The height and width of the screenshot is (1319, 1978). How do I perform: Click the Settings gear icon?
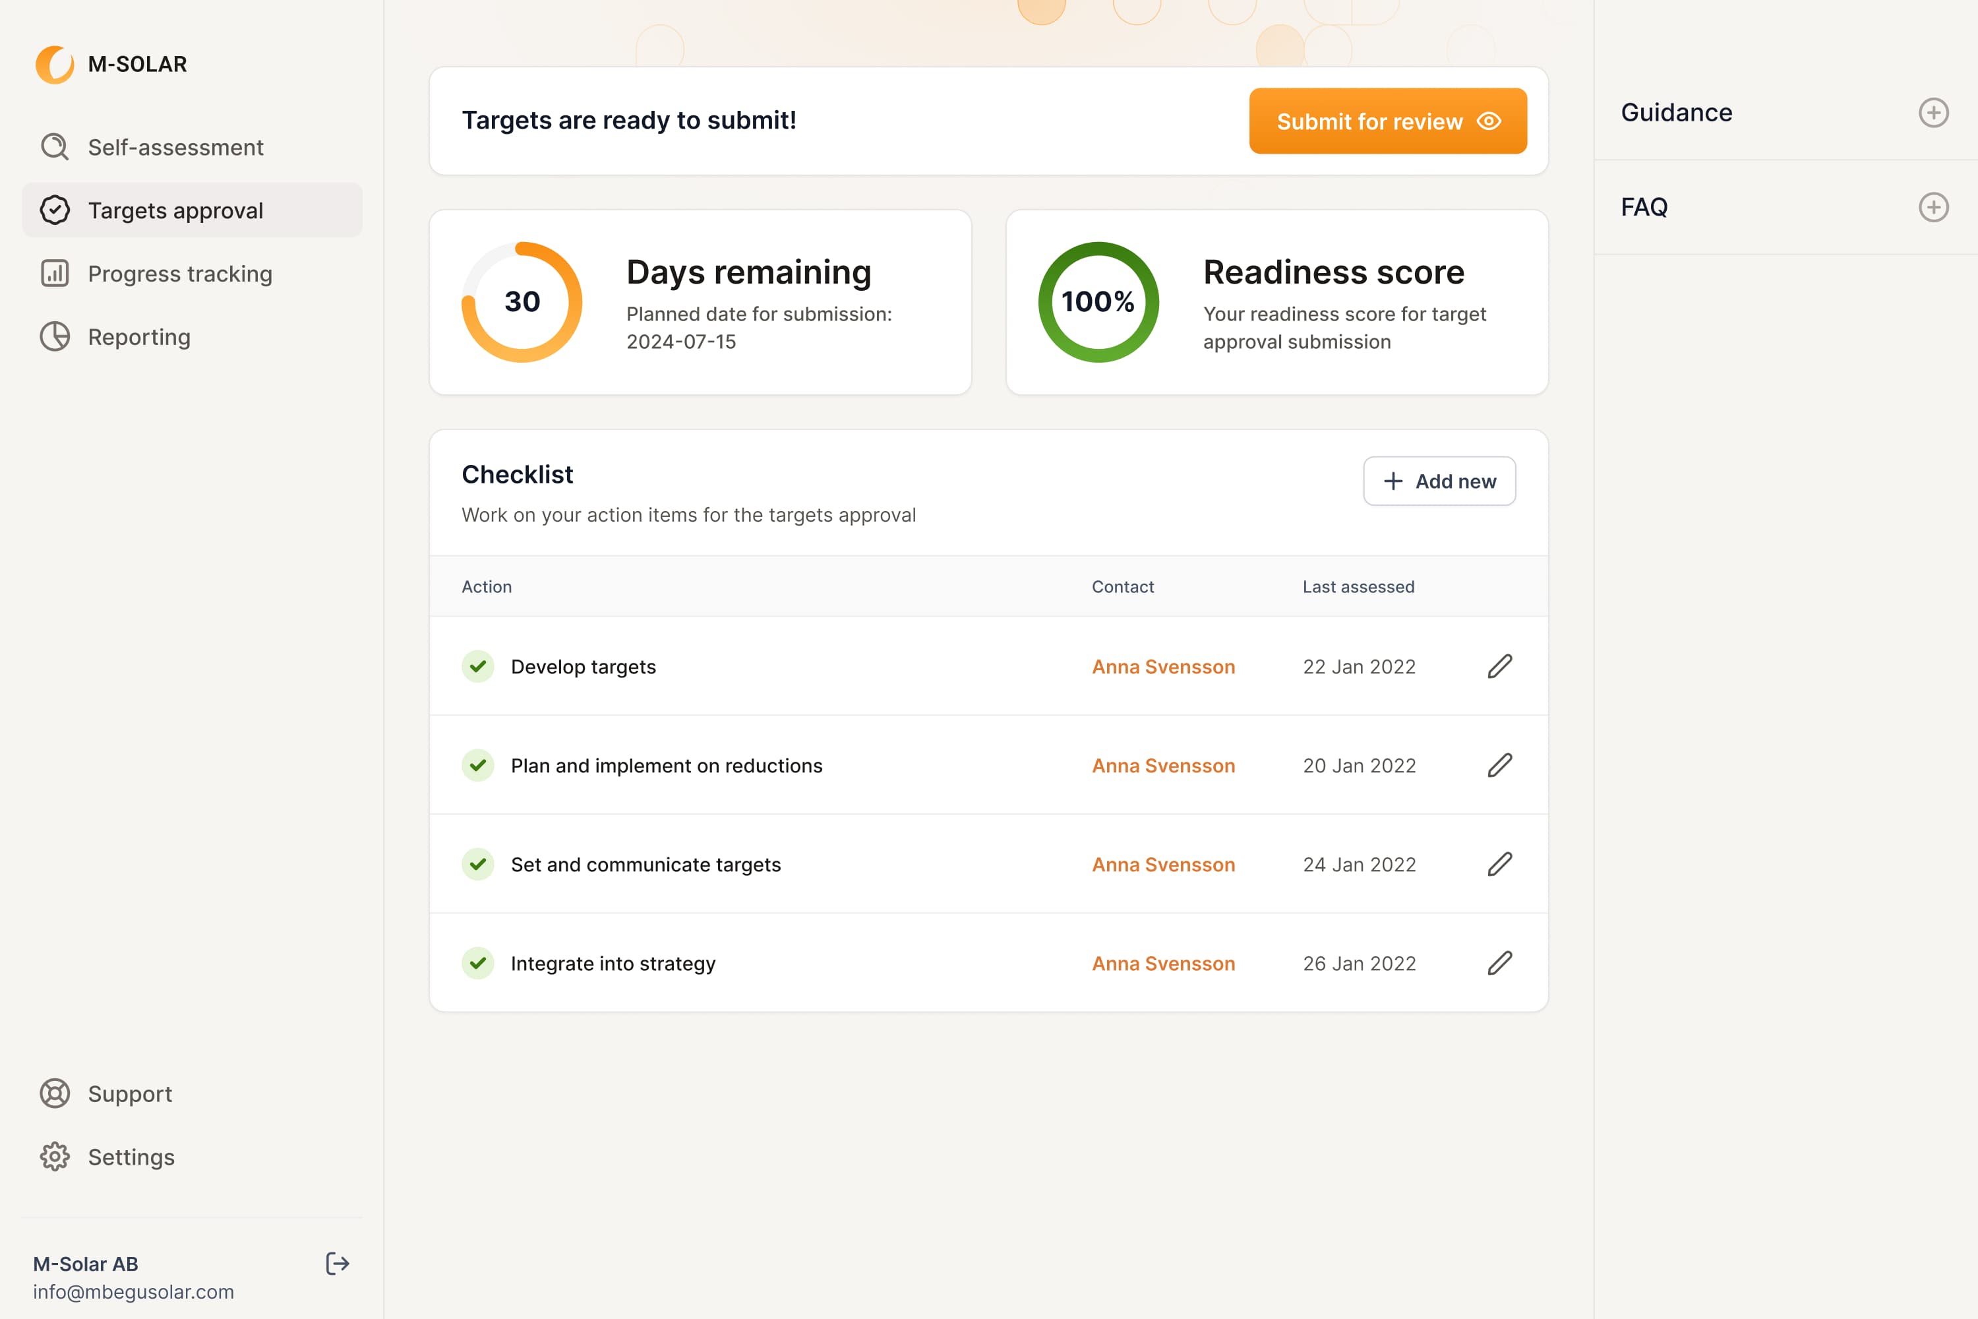tap(55, 1157)
